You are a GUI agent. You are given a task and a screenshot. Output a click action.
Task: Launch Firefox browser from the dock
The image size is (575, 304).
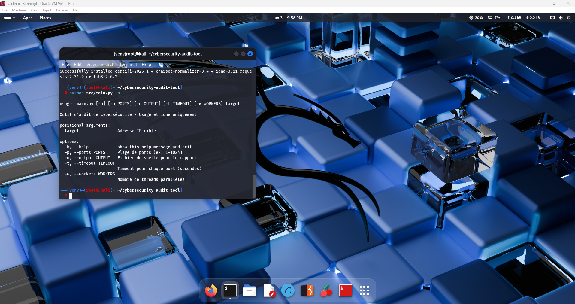click(210, 290)
